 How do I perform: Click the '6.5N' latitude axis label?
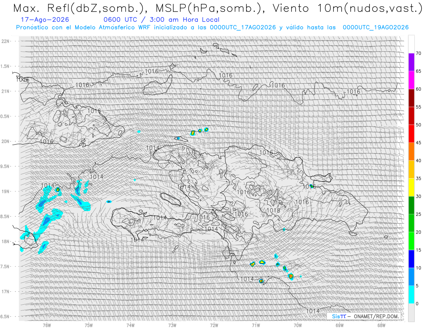pos(5,316)
